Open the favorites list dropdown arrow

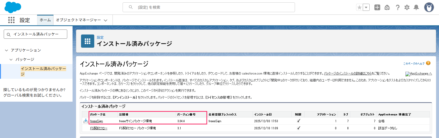(366, 7)
